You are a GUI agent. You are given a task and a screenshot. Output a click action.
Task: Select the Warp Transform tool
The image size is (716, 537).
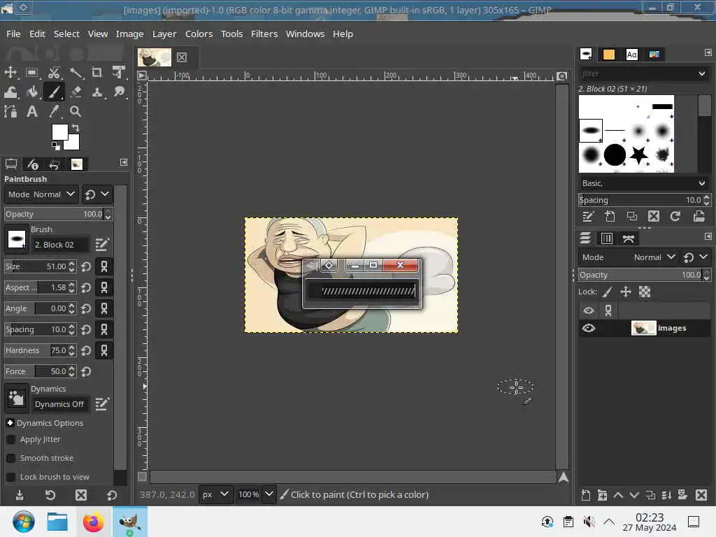click(10, 92)
